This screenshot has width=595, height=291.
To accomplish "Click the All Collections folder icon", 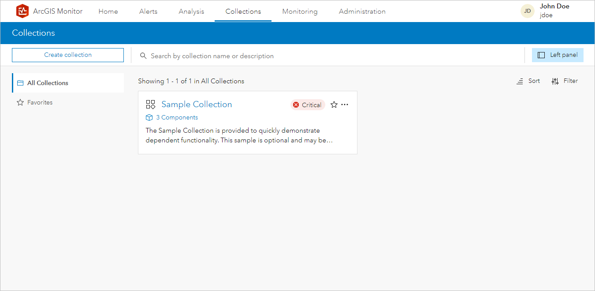I will [x=20, y=82].
